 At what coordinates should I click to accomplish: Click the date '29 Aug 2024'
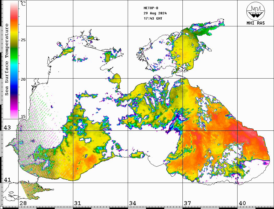pos(155,13)
